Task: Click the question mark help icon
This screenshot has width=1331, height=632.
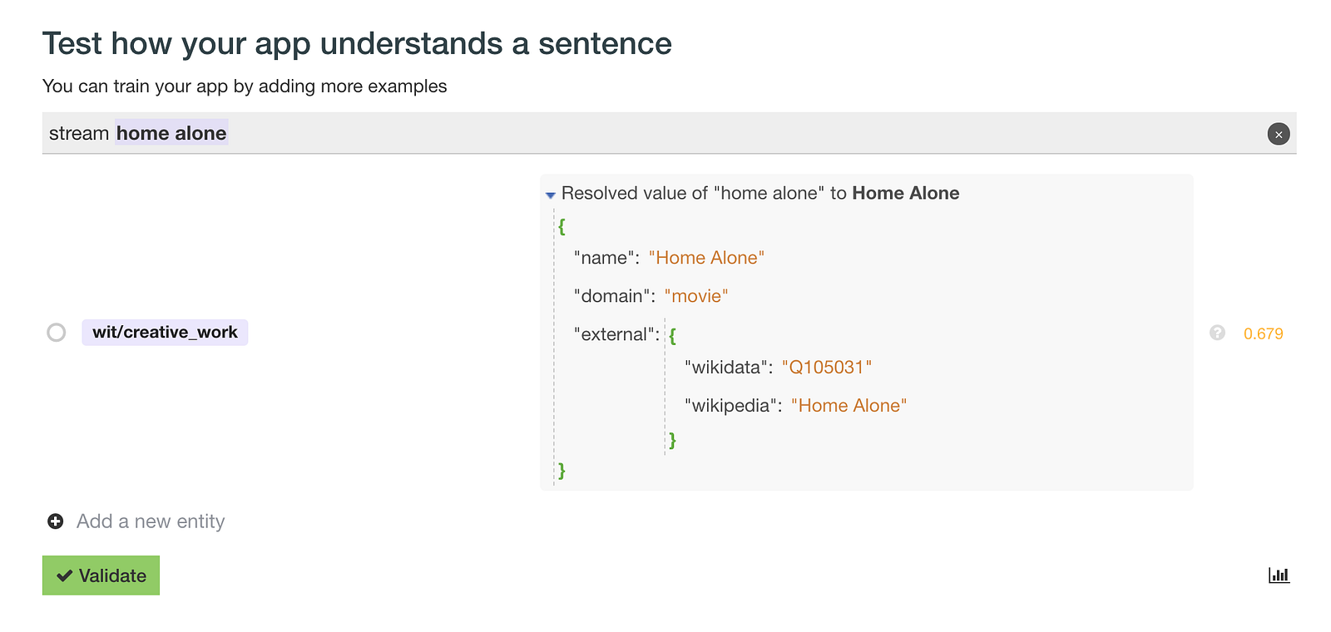Action: 1217,333
